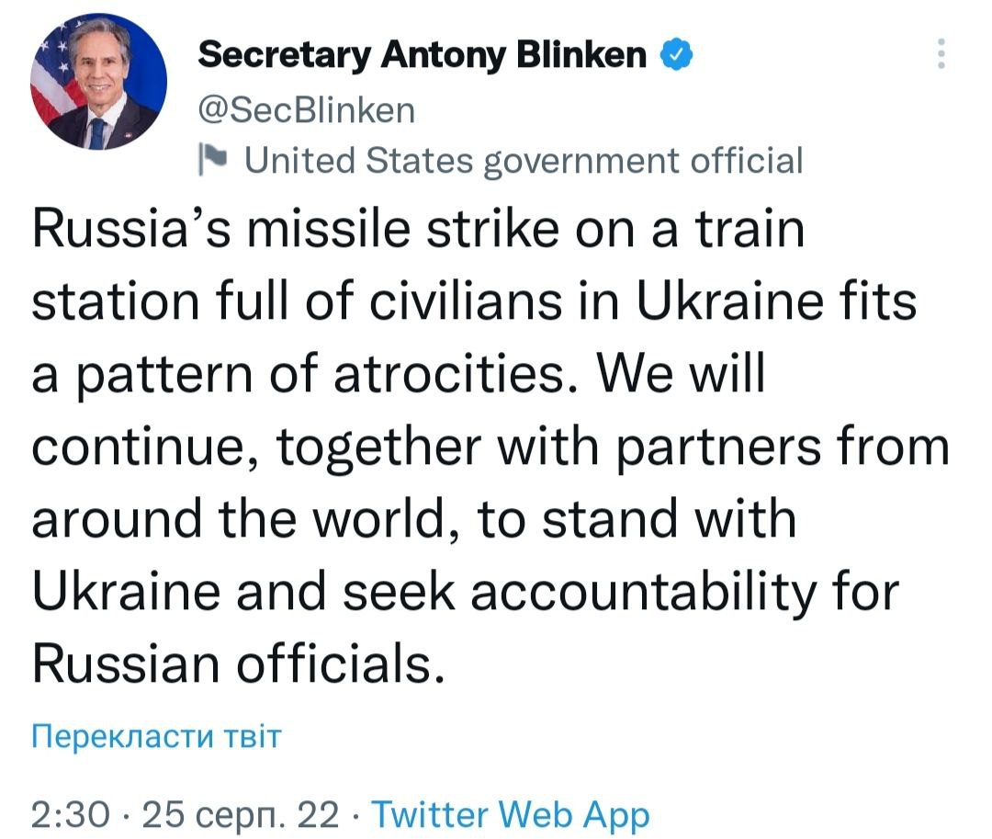Click the "Secretary Antony Blinken" display name

pos(423,55)
